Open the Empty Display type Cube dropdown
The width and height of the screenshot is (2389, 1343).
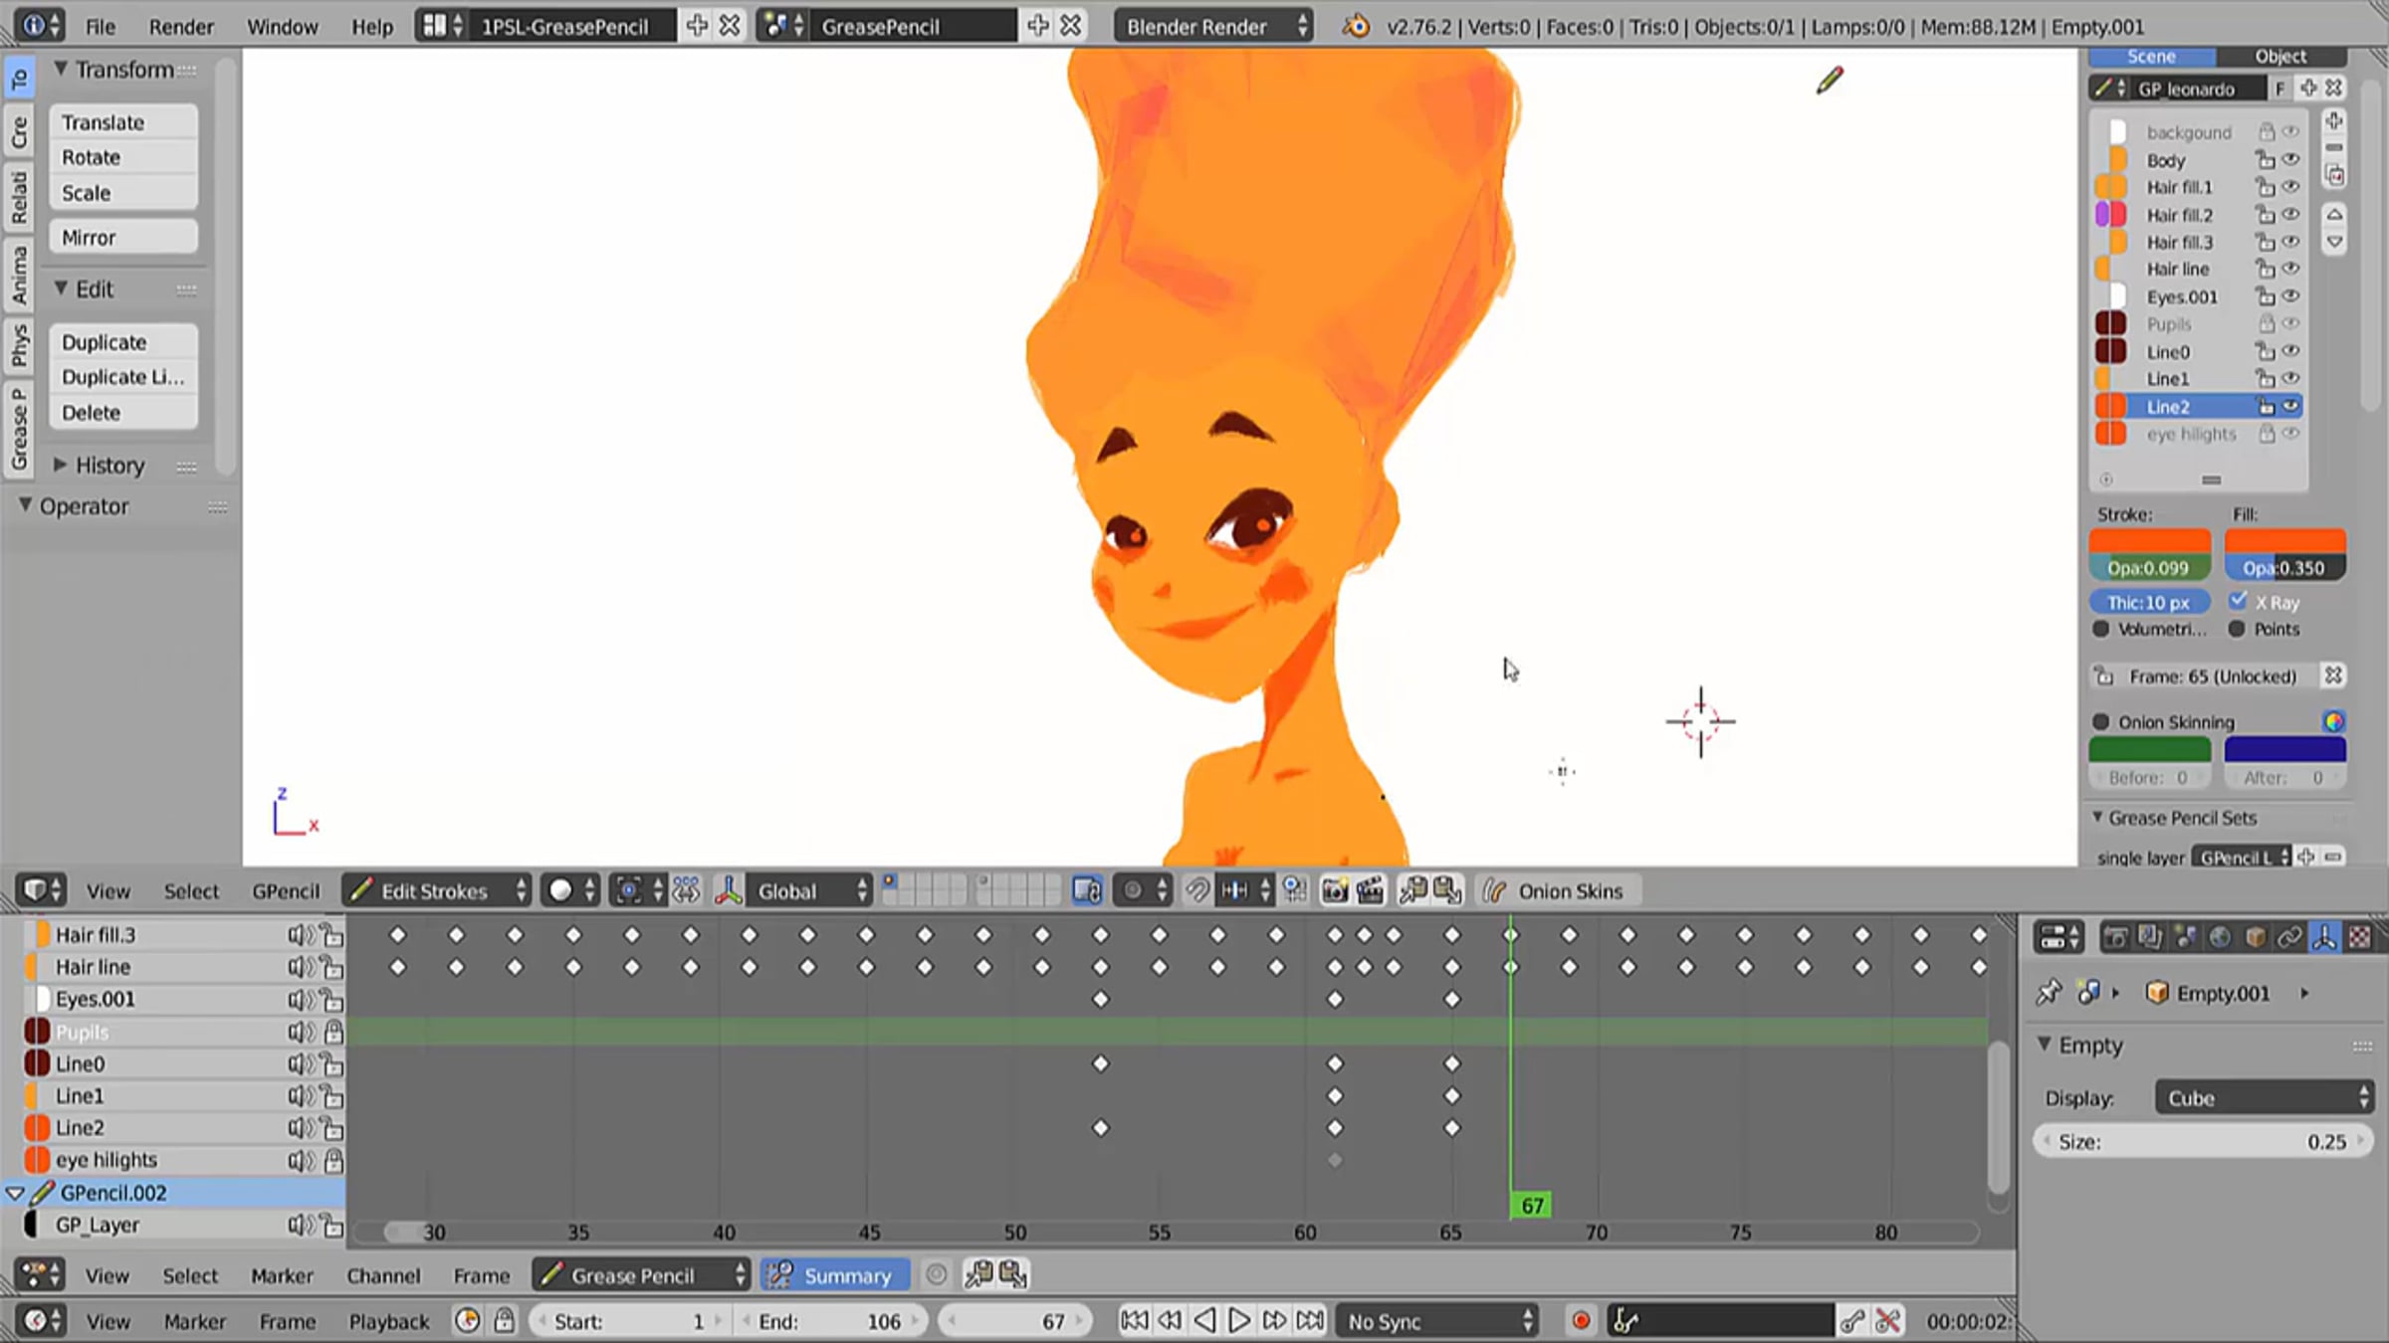click(x=2265, y=1097)
